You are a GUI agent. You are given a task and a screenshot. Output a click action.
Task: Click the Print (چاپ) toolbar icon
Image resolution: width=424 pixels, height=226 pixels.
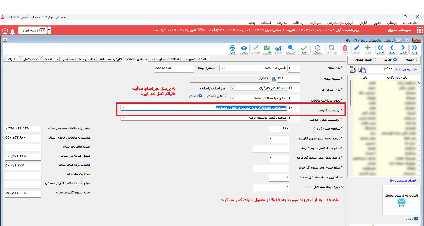tap(232, 49)
